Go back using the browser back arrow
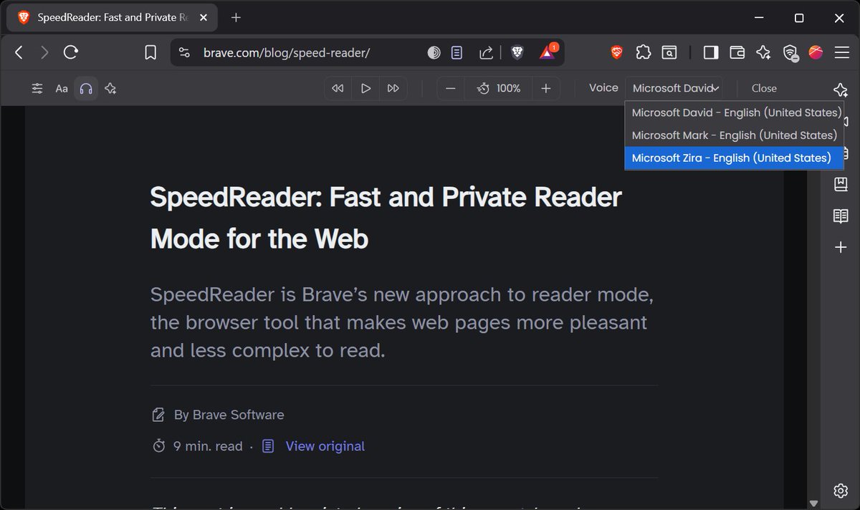This screenshot has height=510, width=860. (19, 52)
